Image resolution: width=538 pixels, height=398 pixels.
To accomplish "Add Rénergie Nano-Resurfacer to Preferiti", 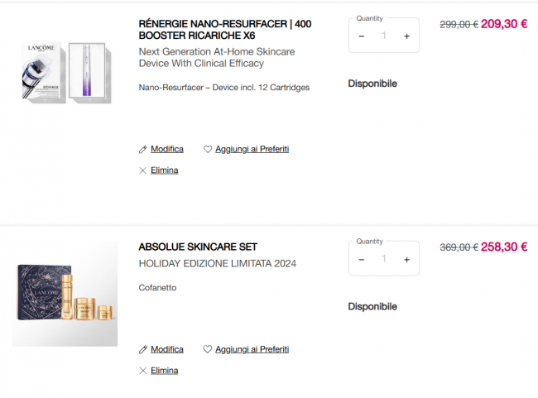I will pyautogui.click(x=252, y=149).
